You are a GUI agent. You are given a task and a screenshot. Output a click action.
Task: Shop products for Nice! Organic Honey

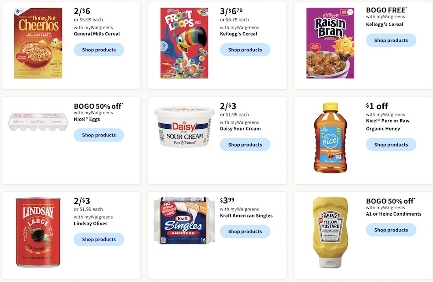(x=391, y=145)
